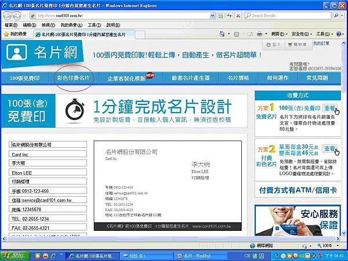Click the vertical page scrollbar
Image resolution: width=348 pixels, height=261 pixels.
point(344,137)
